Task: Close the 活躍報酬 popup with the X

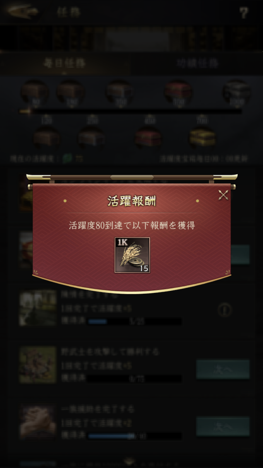Action: (223, 195)
